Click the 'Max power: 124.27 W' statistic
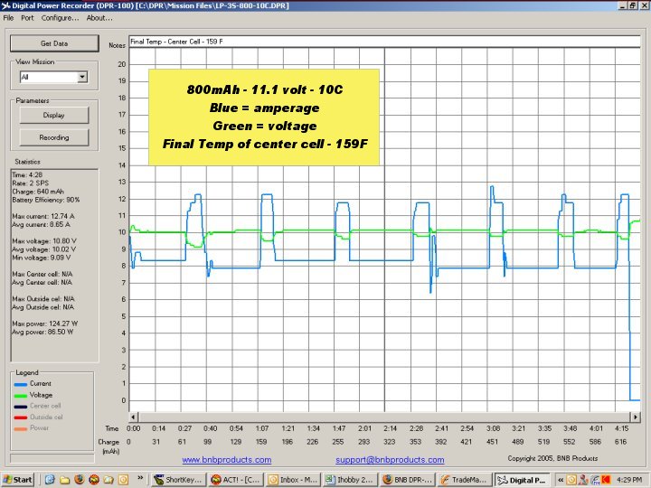This screenshot has height=488, width=651. (45, 324)
